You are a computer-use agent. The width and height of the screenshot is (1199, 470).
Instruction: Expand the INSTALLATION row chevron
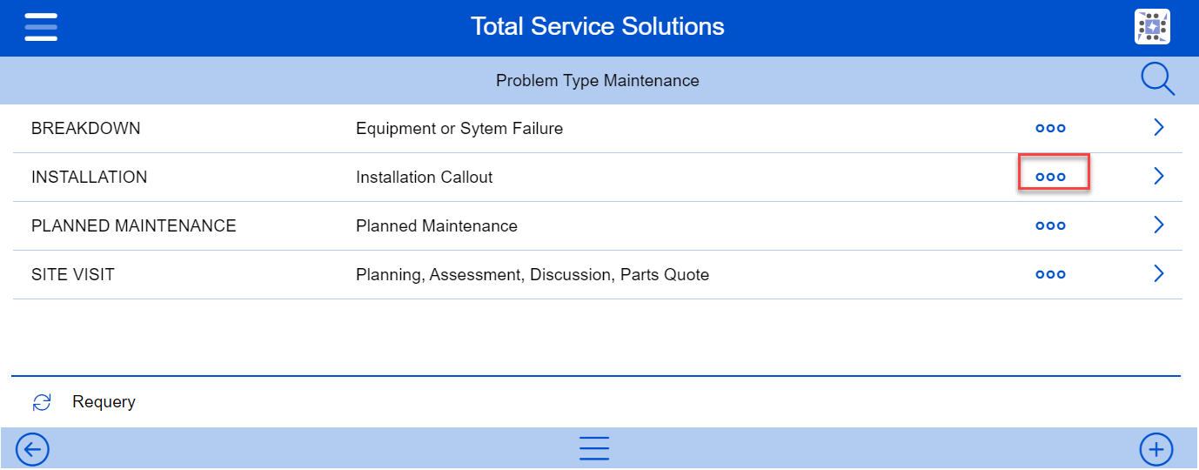point(1158,177)
